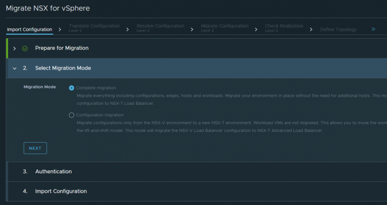Screen dimensions: 387x205
Task: Click the Define Topology step
Action: (338, 29)
